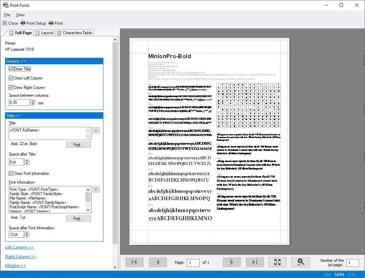Click the Number of the 1st page field
Screen dimensions: 365x278
(x=352, y=263)
